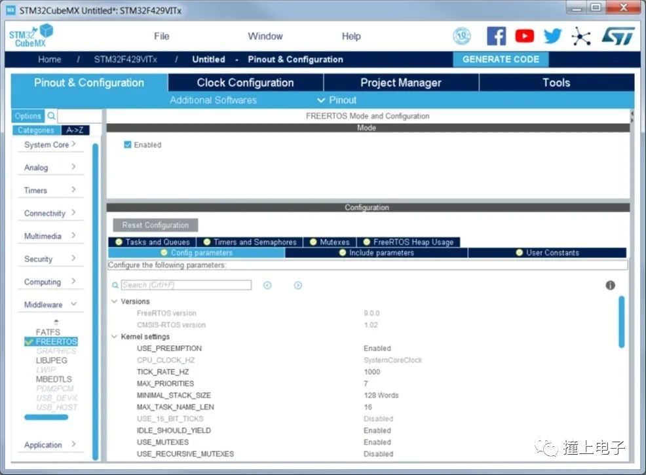
Task: Go to previous search result arrow
Action: pos(267,285)
